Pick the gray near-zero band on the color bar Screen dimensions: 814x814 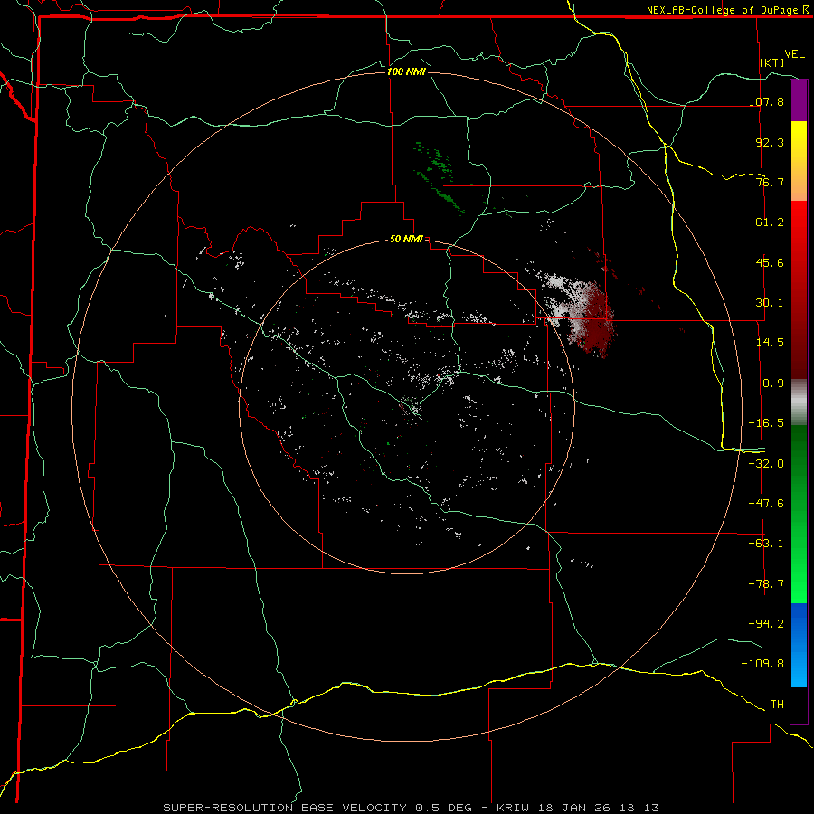799,402
